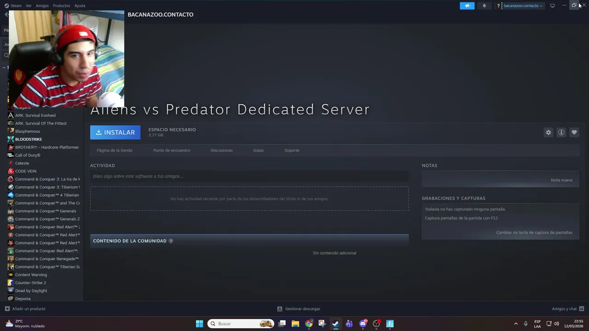Click the Nota nueva button

pyautogui.click(x=561, y=180)
